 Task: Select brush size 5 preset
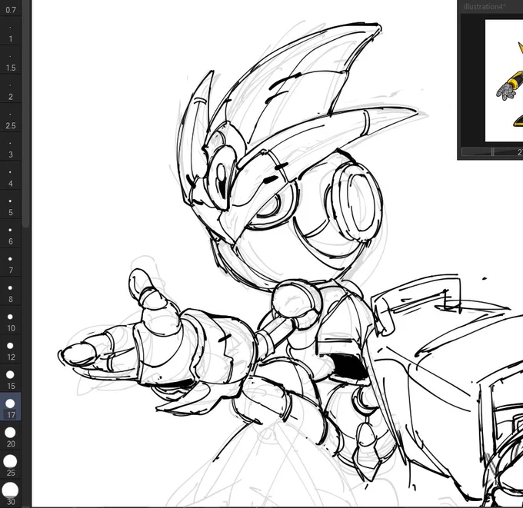tap(10, 204)
